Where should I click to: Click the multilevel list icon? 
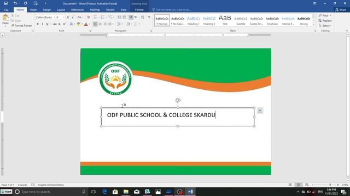pos(110,17)
